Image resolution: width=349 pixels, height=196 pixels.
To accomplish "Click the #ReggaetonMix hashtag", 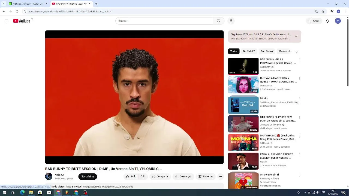I will click(92, 187).
